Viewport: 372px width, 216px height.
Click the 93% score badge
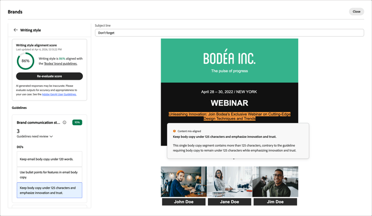[77, 122]
